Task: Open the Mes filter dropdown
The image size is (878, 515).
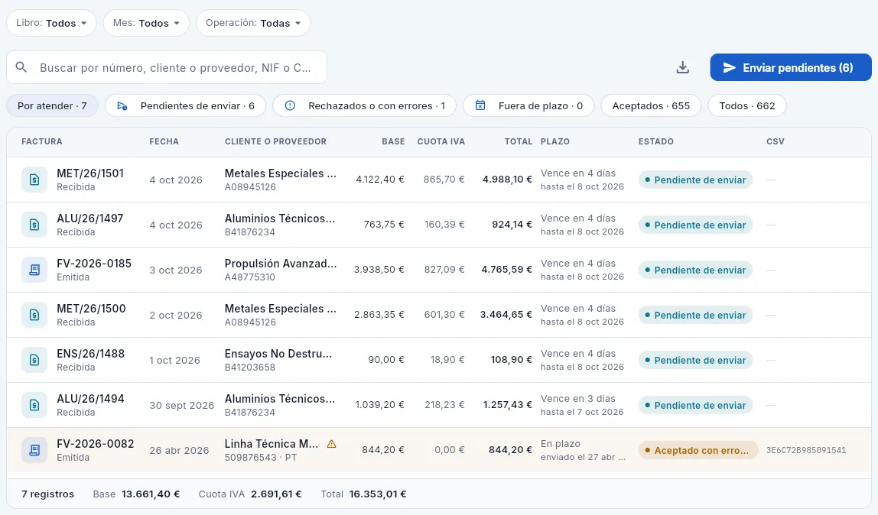Action: [146, 23]
